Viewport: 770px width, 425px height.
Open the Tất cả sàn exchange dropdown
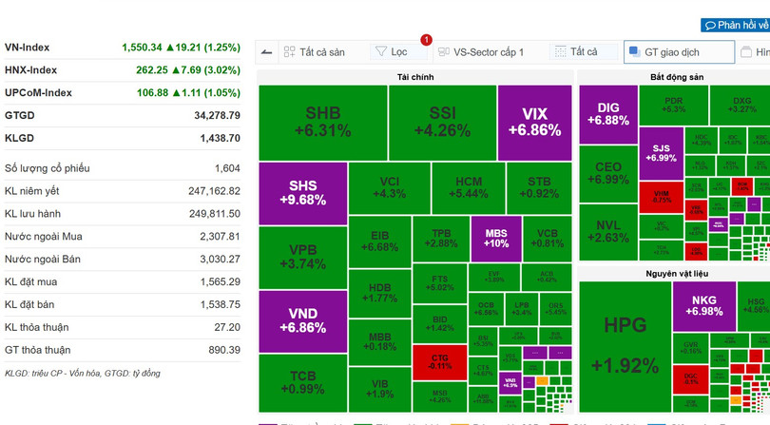tap(315, 52)
